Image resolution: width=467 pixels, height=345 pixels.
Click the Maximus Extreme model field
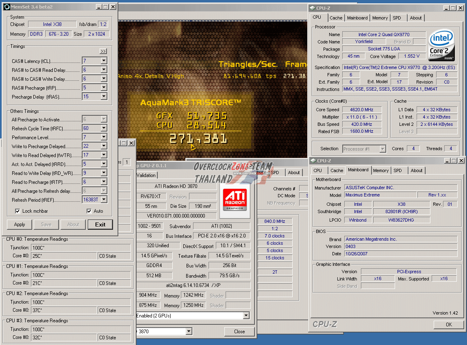[x=380, y=195]
